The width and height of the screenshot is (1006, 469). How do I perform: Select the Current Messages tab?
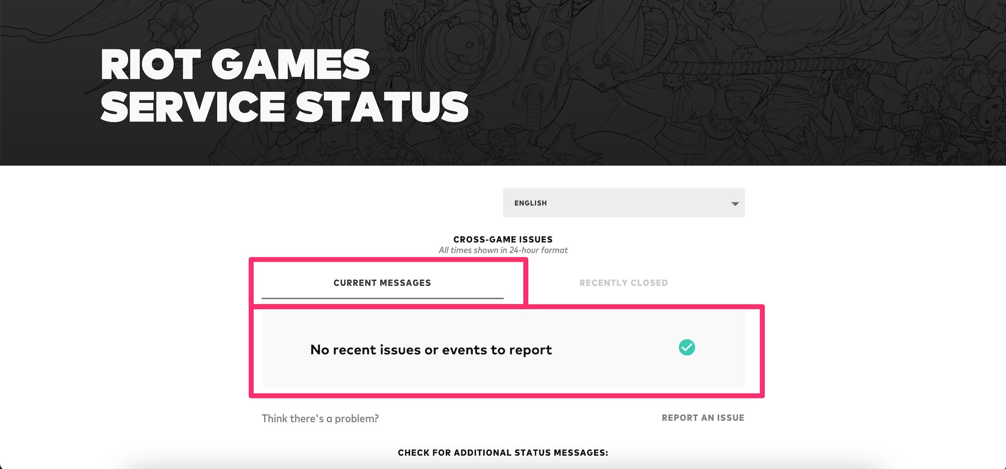pos(382,283)
